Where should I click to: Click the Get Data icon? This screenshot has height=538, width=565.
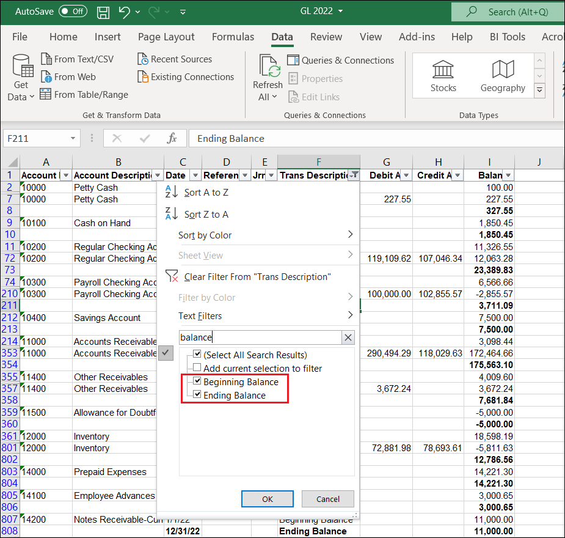click(x=23, y=67)
